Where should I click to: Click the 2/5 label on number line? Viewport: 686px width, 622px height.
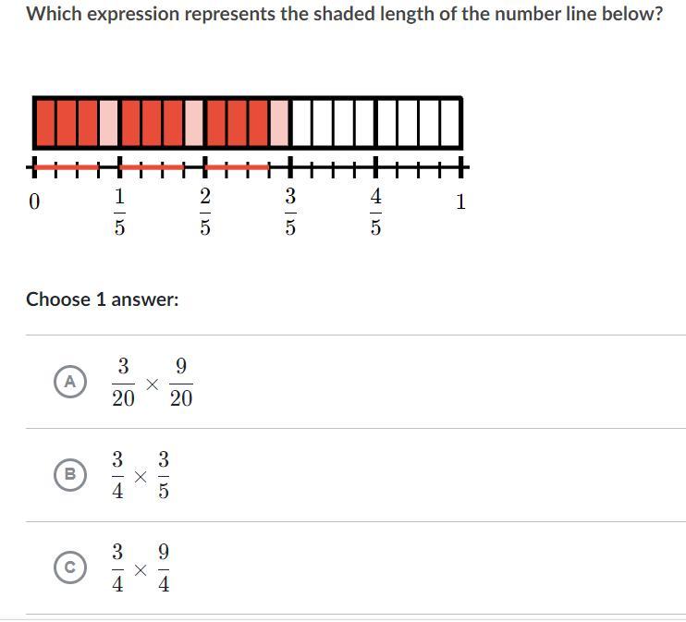pyautogui.click(x=204, y=211)
